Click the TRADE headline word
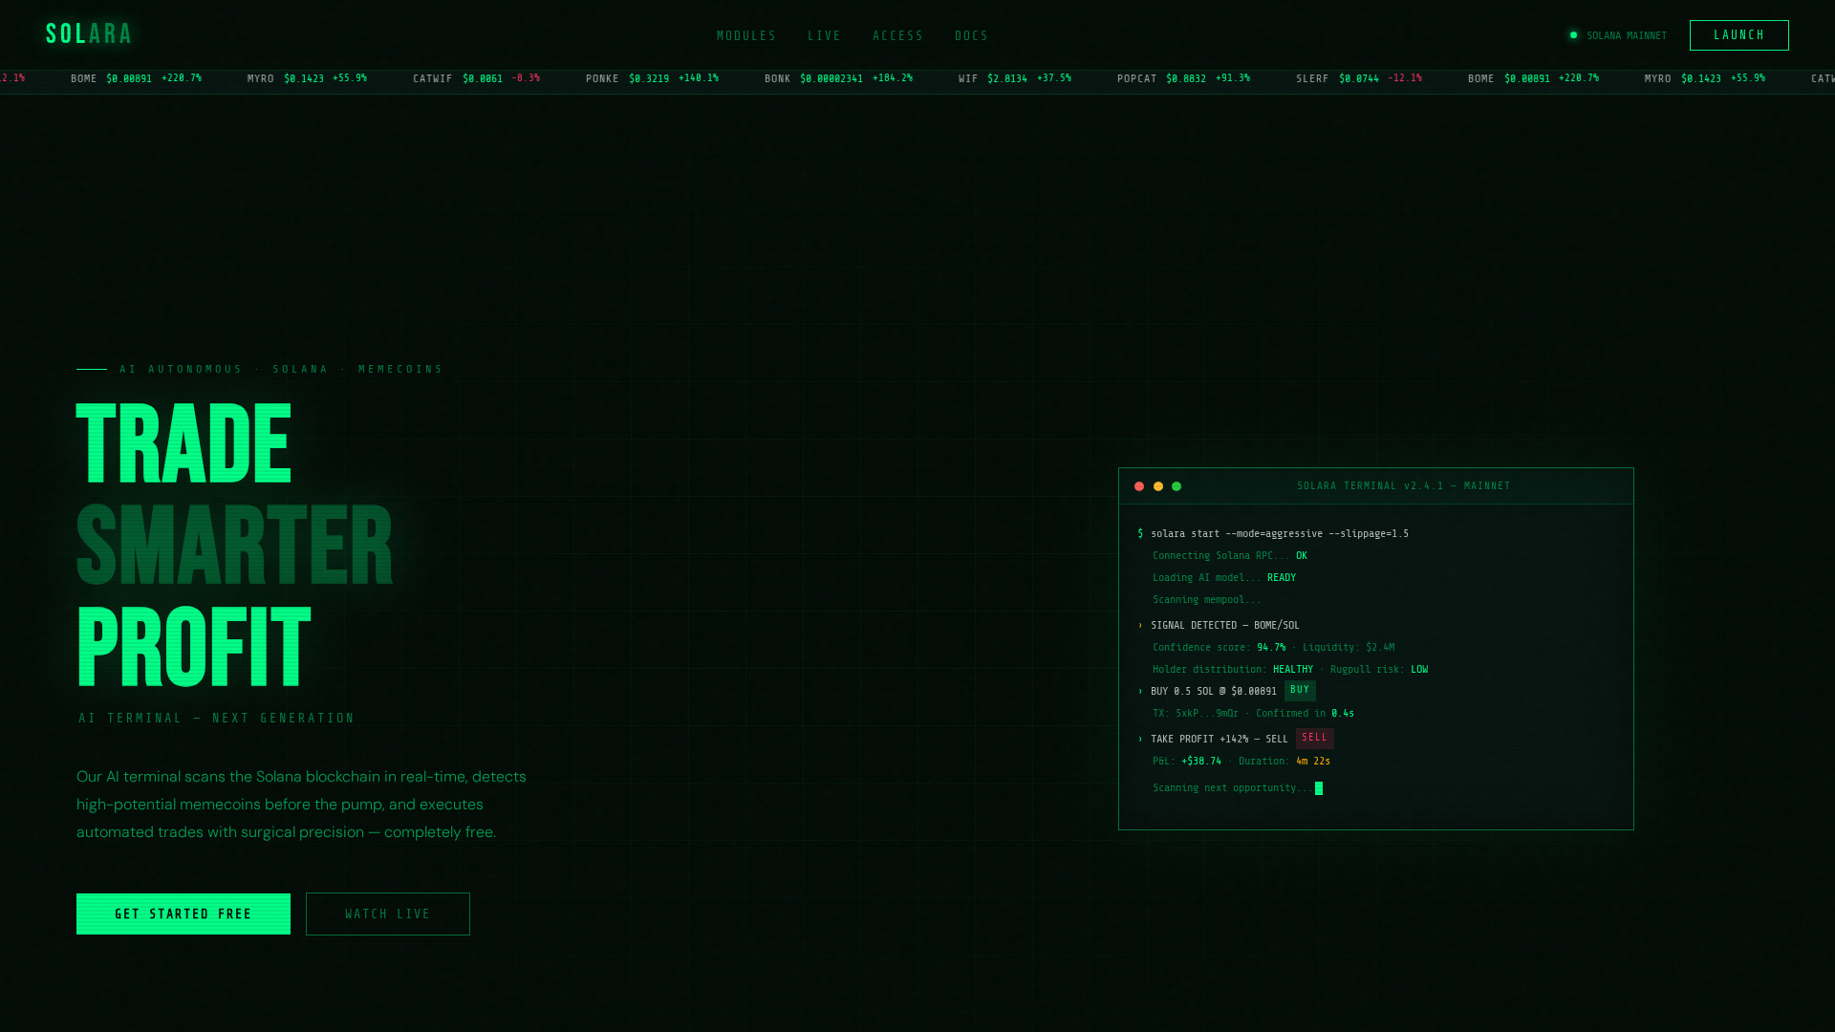This screenshot has width=1835, height=1032. [x=183, y=444]
